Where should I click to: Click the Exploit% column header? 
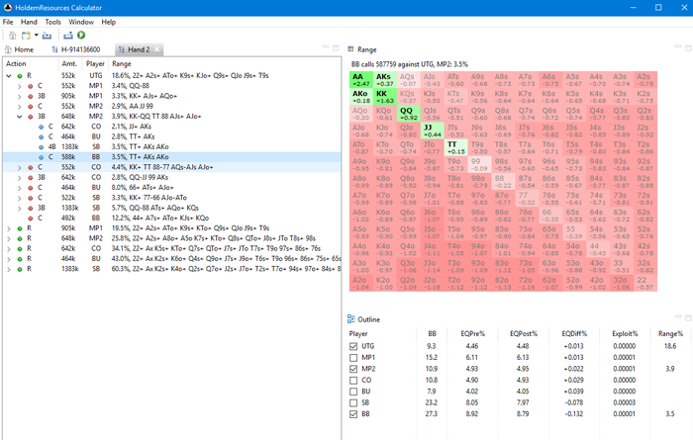click(625, 333)
